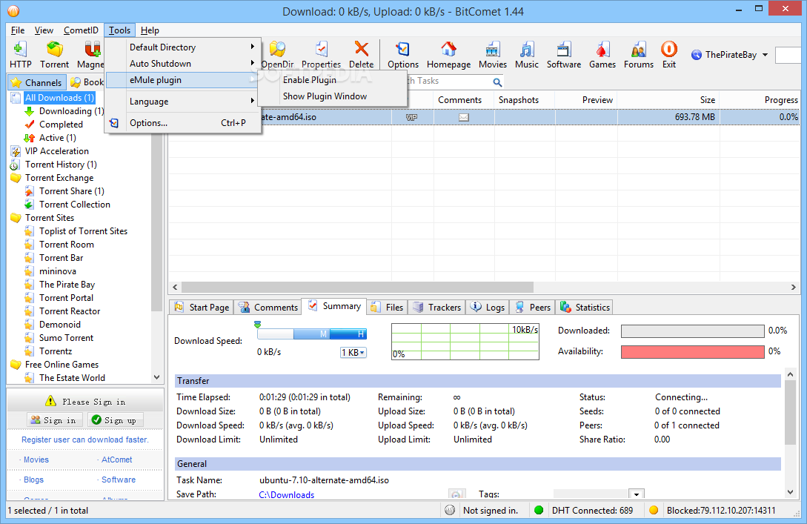The image size is (807, 524).
Task: Select Options... Ctrl+P menu entry
Action: point(183,123)
